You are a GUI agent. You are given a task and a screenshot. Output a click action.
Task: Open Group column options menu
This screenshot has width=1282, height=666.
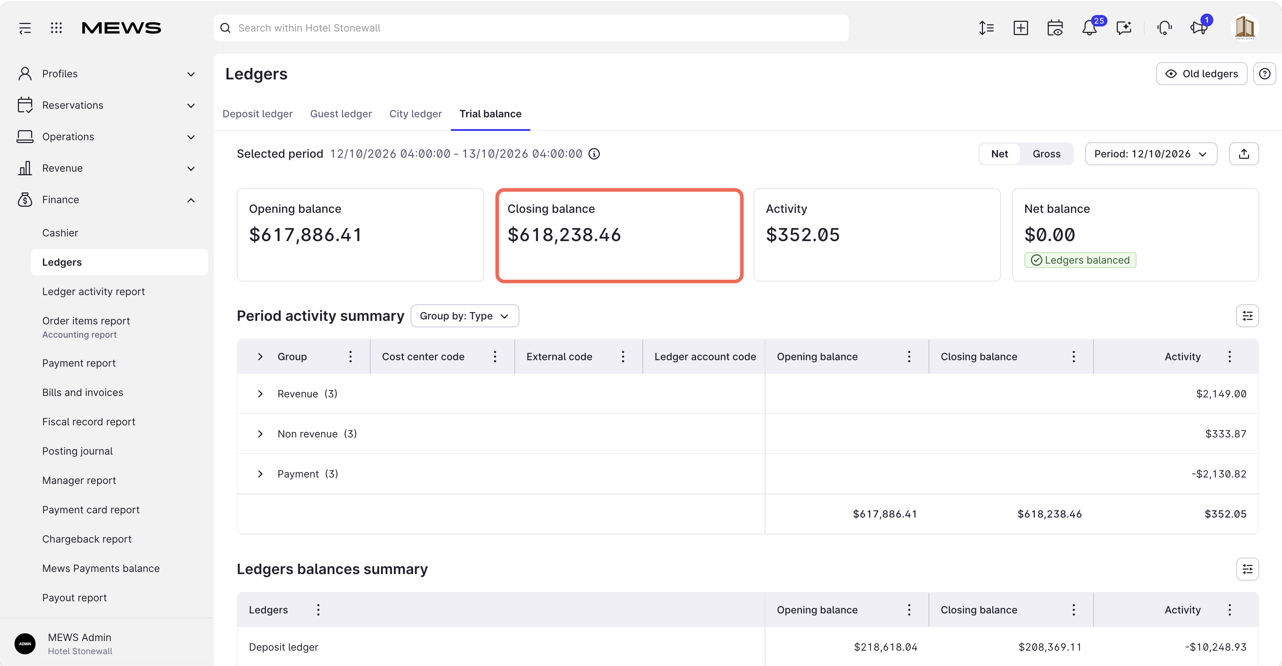coord(350,356)
